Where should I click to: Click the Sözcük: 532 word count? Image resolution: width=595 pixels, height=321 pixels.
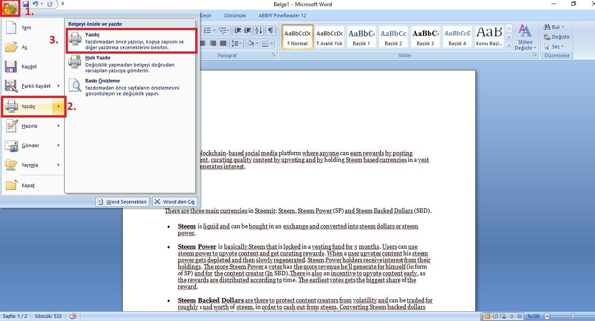49,316
